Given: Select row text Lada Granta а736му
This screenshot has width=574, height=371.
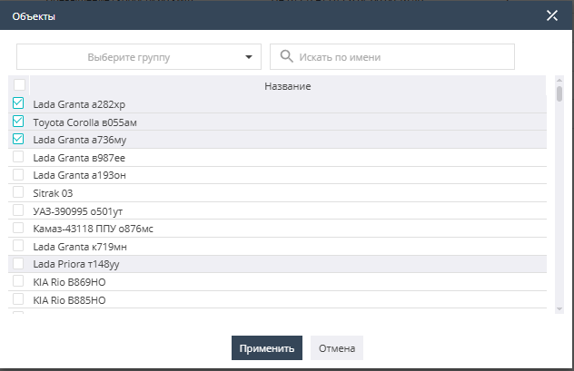Looking at the screenshot, I should [x=79, y=140].
